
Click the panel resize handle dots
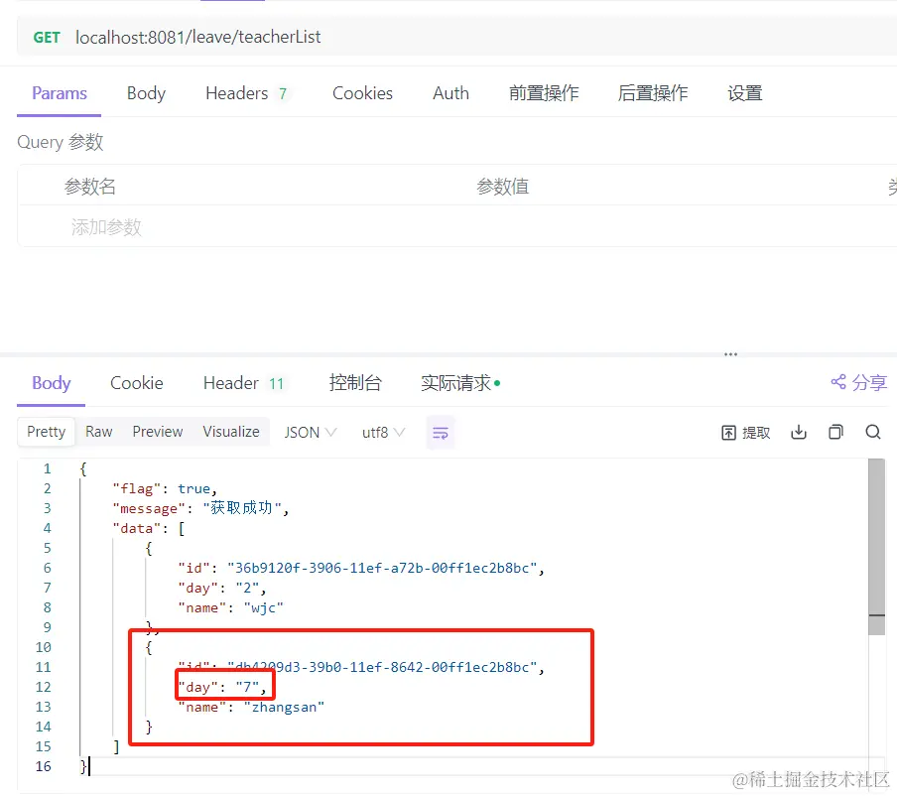(x=730, y=354)
